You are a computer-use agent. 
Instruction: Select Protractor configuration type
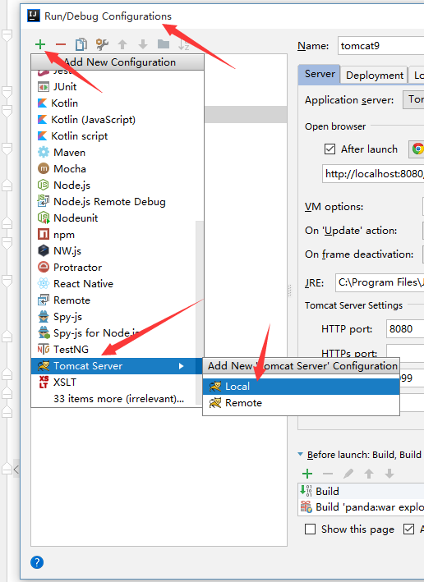pos(113,268)
